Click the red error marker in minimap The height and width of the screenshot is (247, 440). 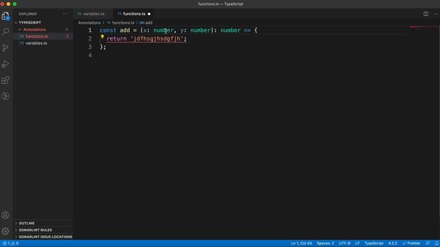point(414,27)
